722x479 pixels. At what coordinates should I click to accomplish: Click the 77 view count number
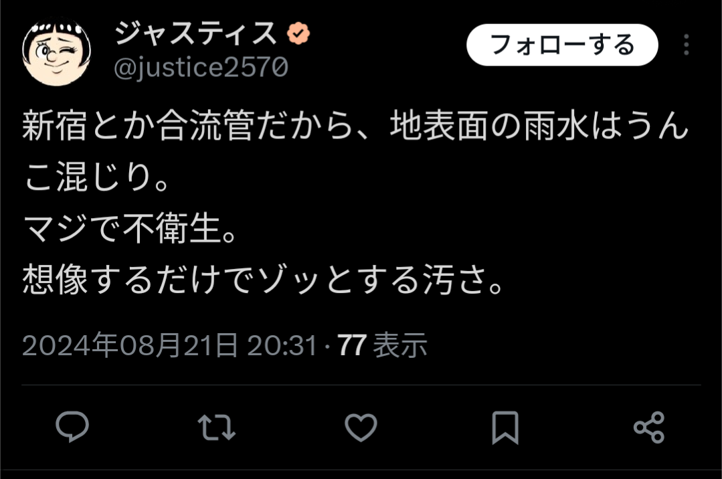[352, 345]
